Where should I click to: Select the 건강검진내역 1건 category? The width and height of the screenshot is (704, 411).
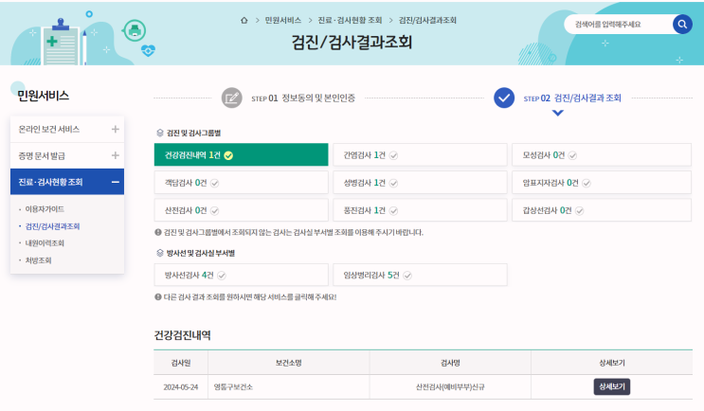coord(241,154)
